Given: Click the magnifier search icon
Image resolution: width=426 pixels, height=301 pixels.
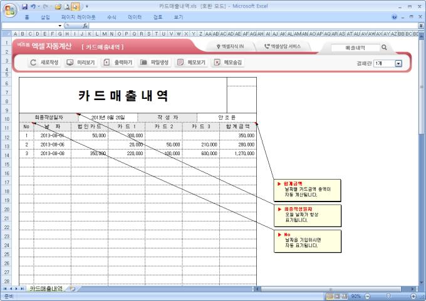Looking at the screenshot, I should (x=384, y=47).
